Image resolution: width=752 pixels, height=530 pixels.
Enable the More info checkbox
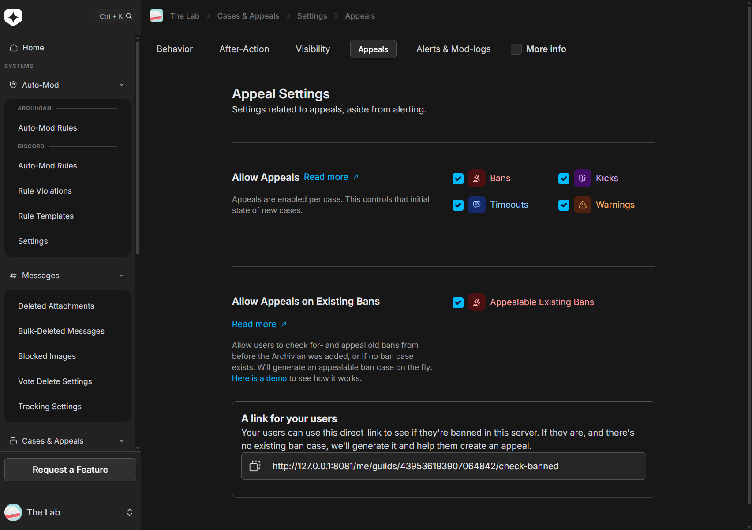click(x=516, y=49)
